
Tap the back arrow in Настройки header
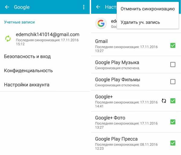click(98, 7)
